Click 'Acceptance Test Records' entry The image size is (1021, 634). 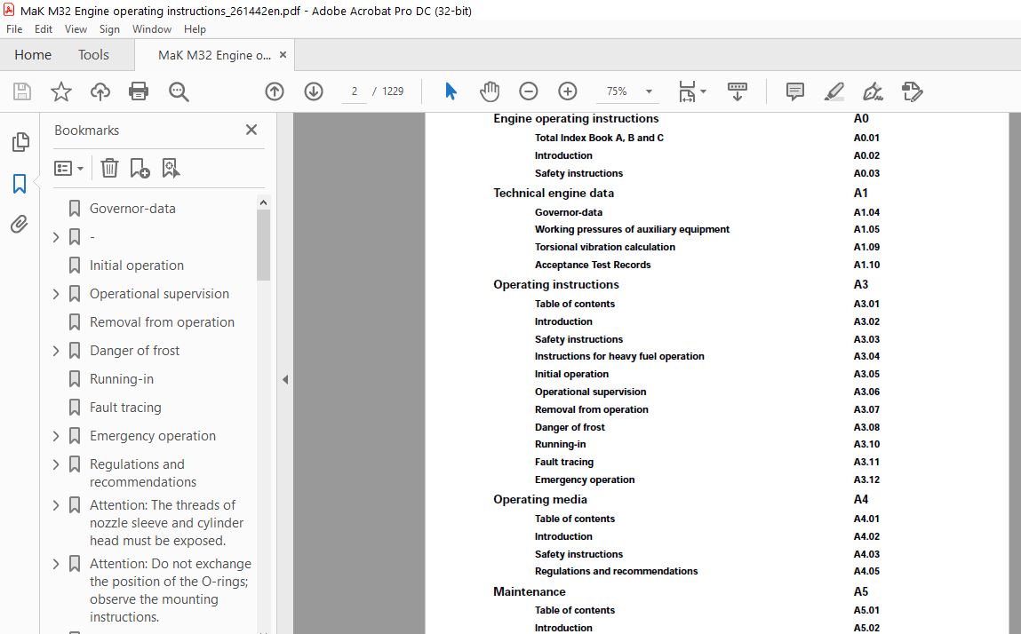tap(593, 265)
